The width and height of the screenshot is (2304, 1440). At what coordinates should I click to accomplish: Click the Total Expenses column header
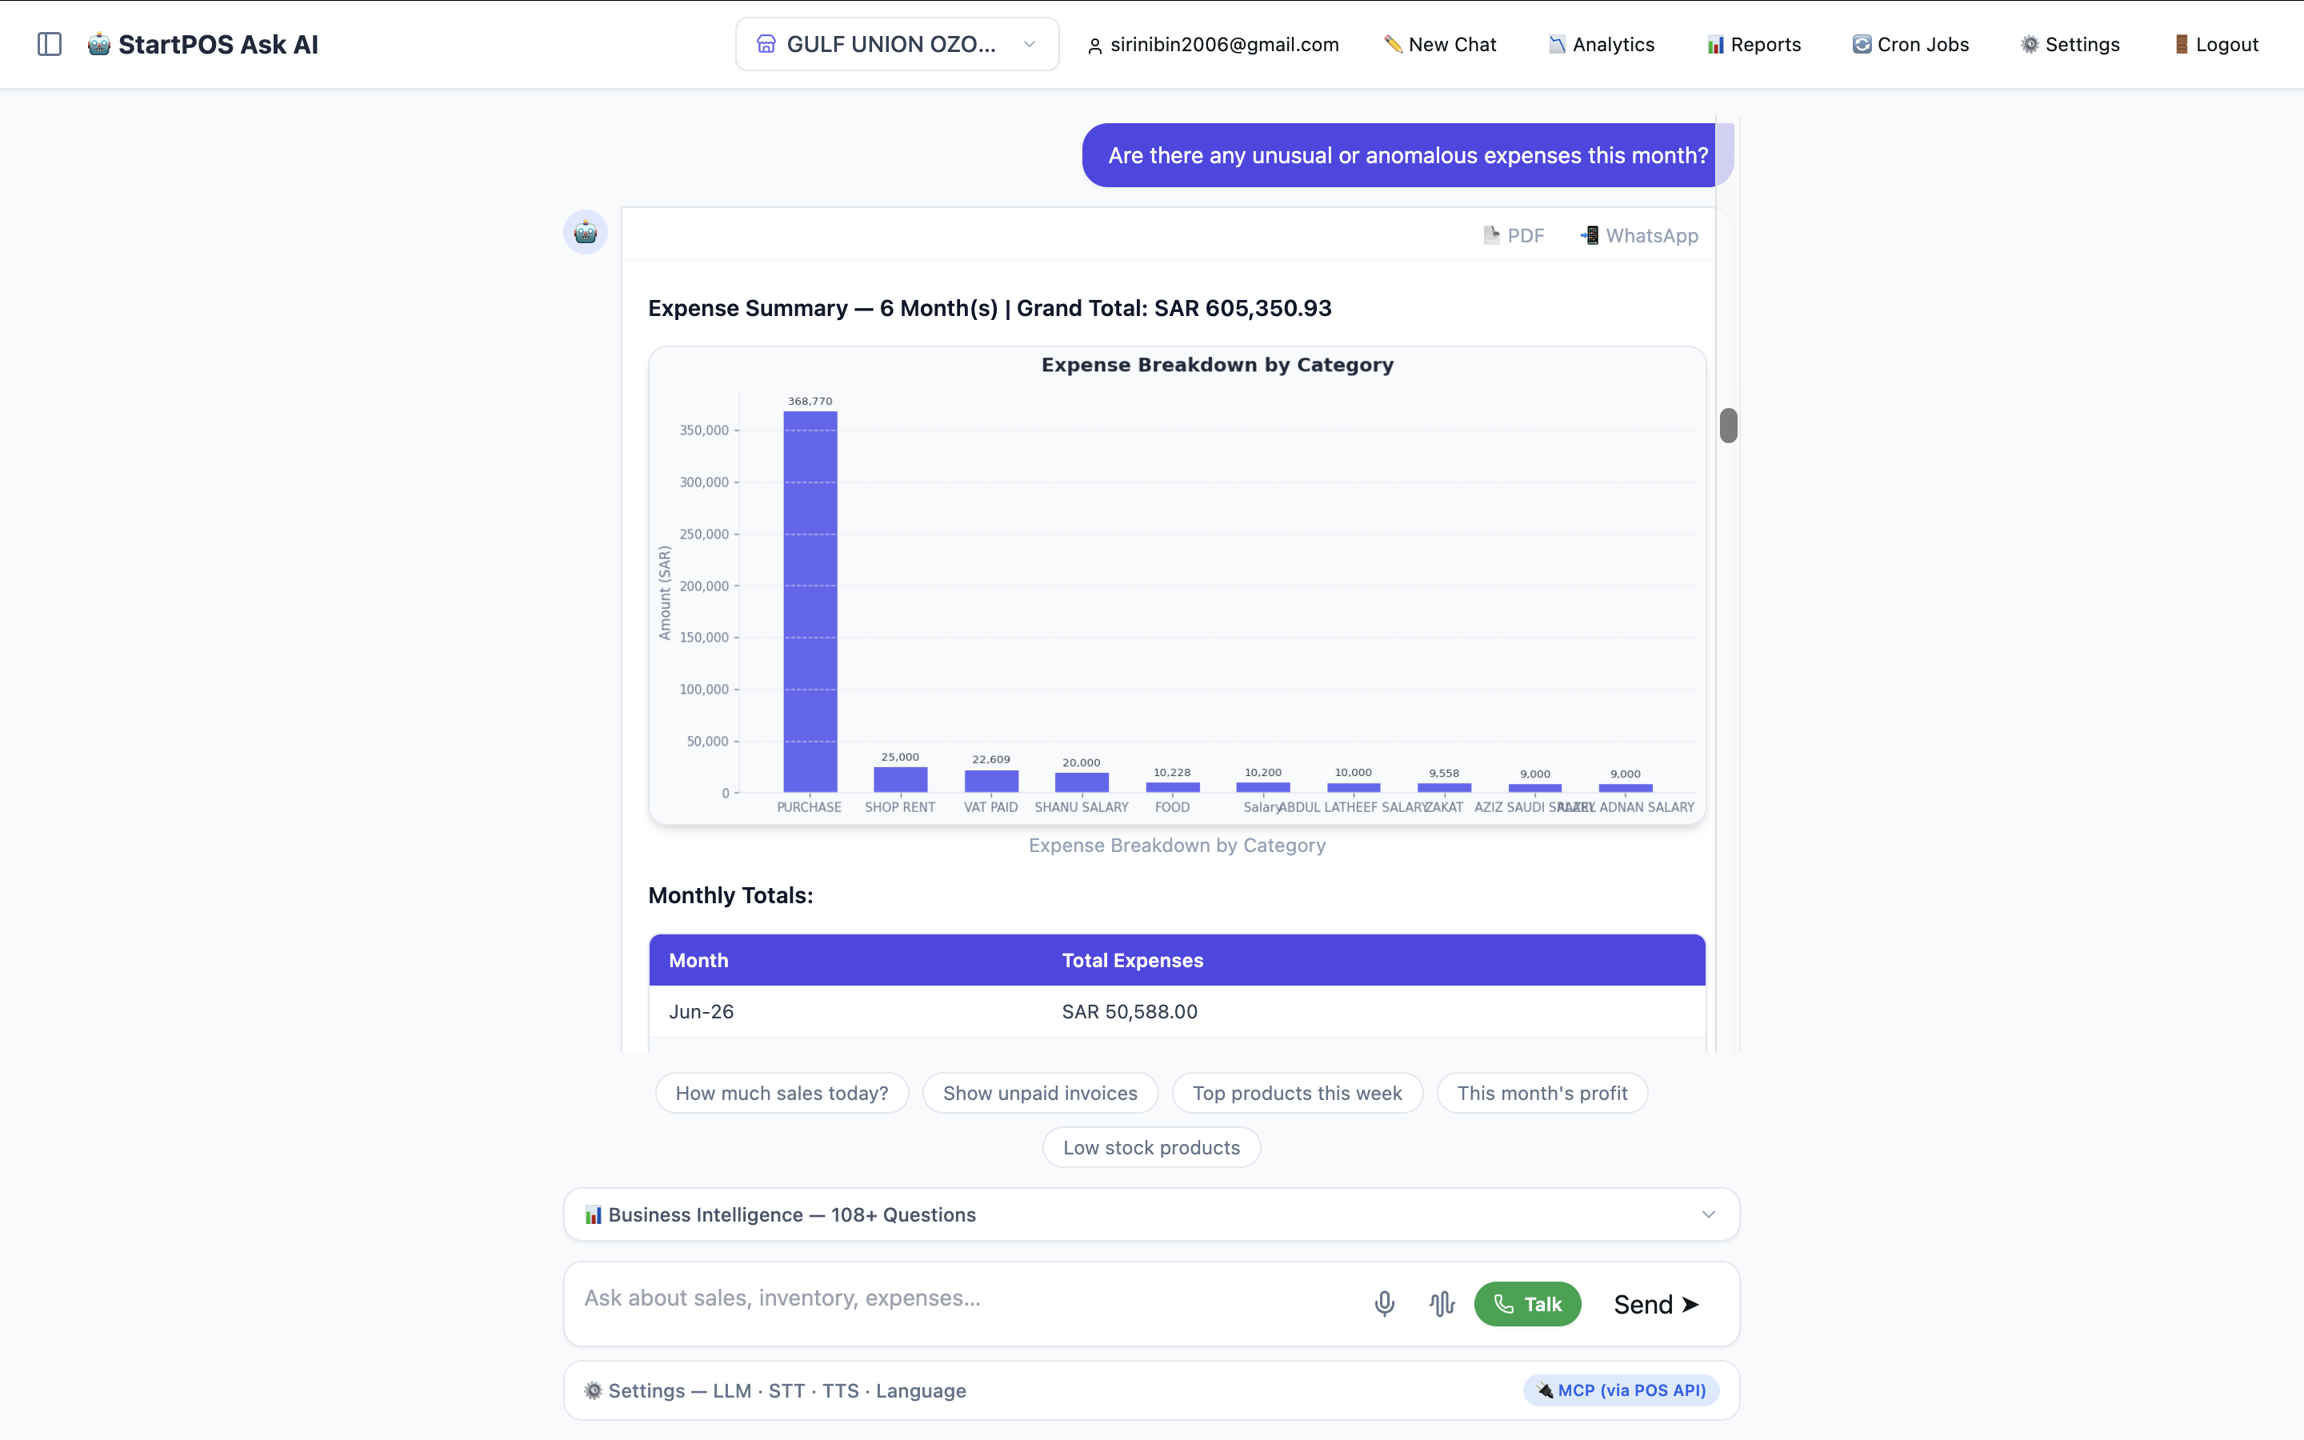point(1133,960)
